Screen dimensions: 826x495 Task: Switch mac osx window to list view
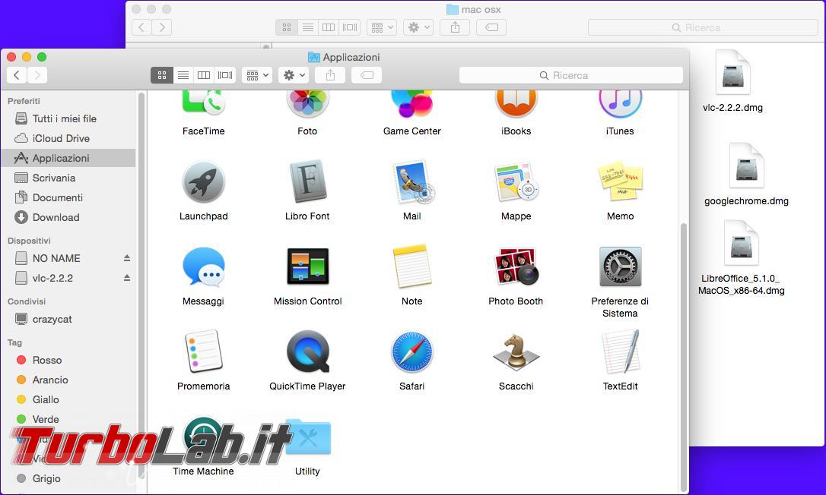click(x=307, y=27)
